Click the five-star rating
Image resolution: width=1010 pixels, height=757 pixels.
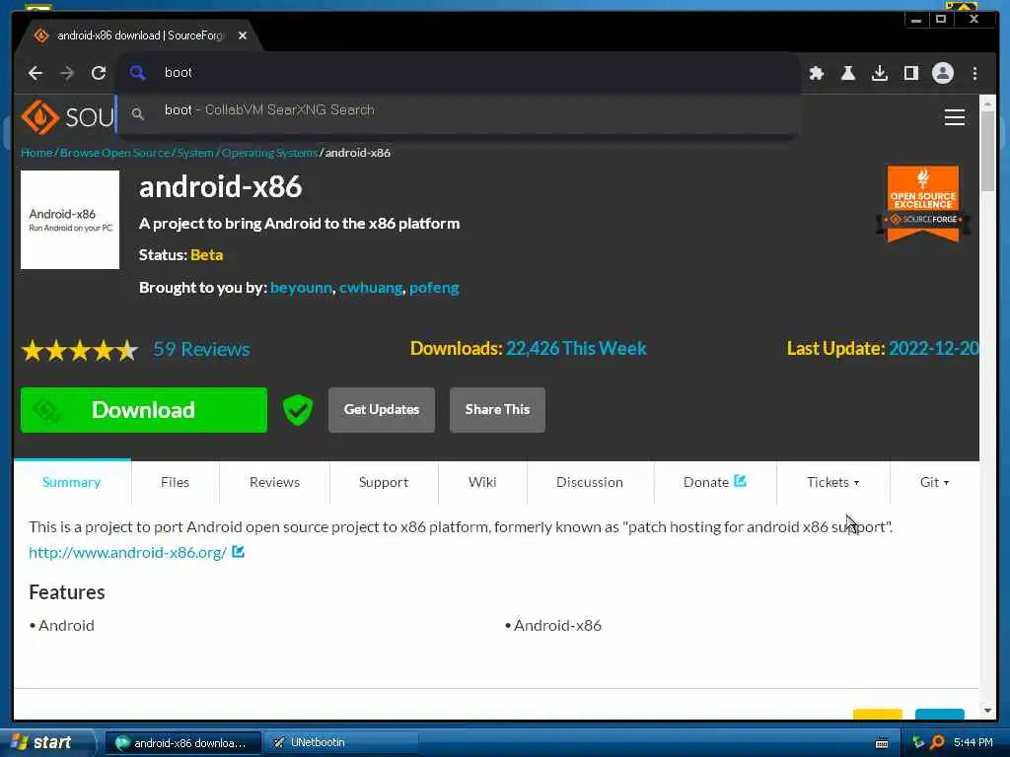80,350
